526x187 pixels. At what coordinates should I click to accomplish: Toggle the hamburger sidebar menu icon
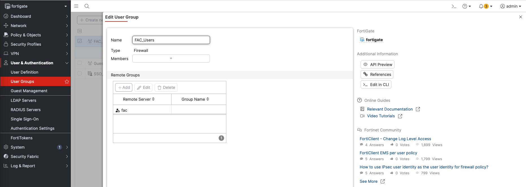click(76, 6)
